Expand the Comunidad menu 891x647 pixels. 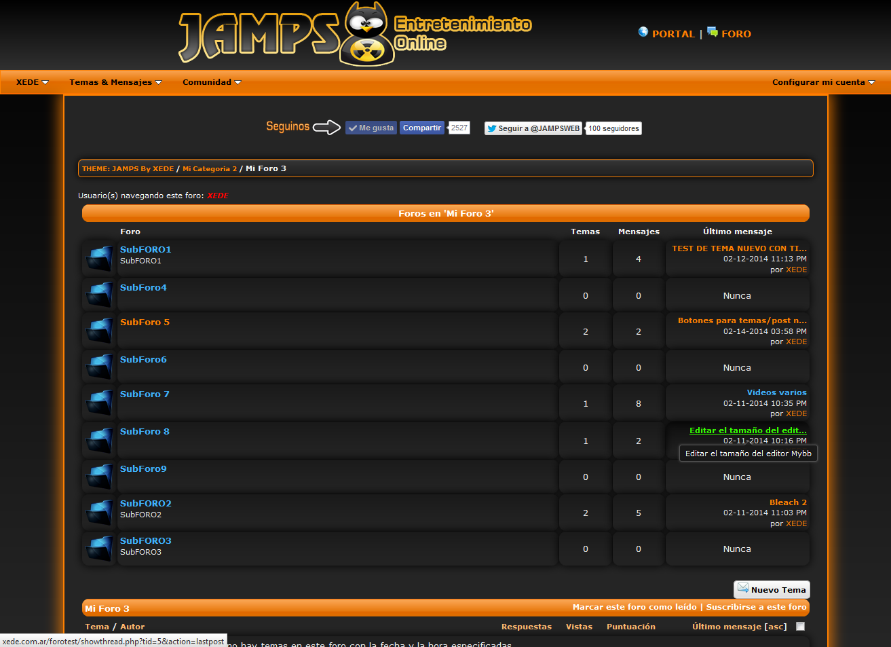212,82
